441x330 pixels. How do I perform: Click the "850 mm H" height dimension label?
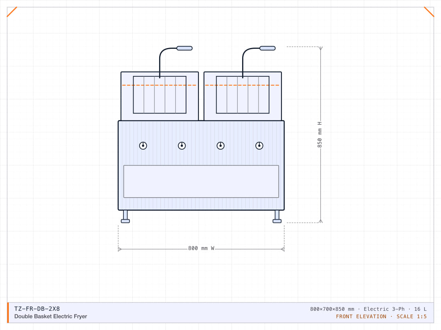click(x=320, y=135)
